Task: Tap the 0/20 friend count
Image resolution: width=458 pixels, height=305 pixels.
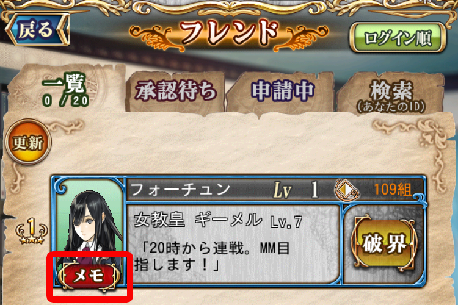Action: [x=65, y=101]
